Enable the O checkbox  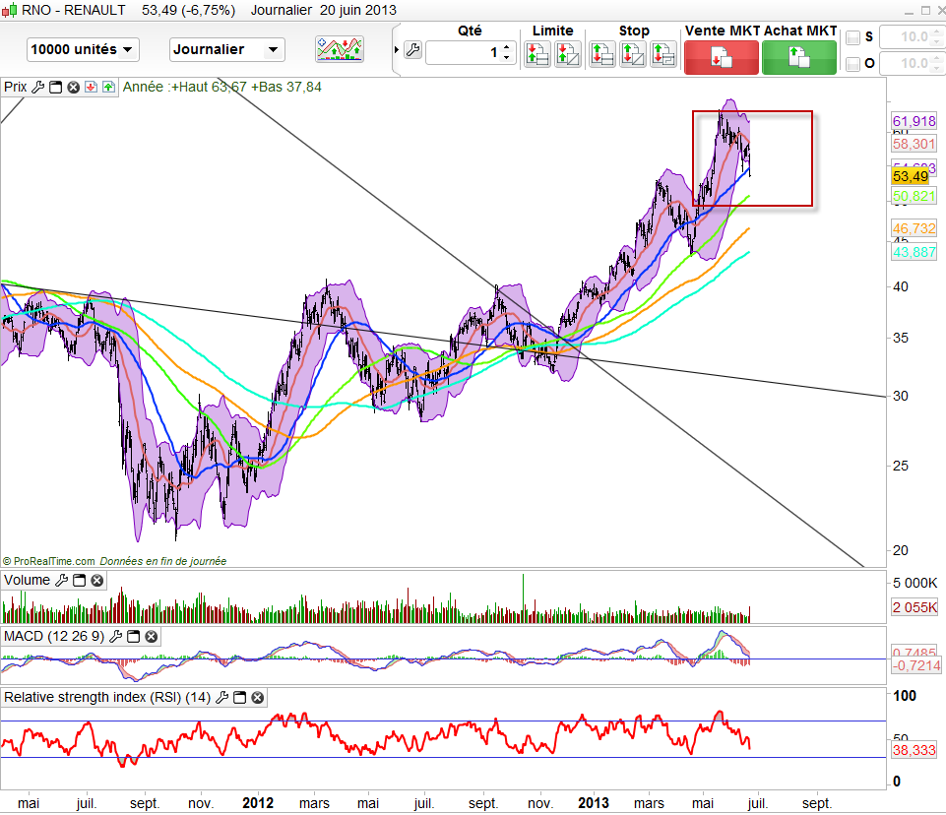click(852, 64)
